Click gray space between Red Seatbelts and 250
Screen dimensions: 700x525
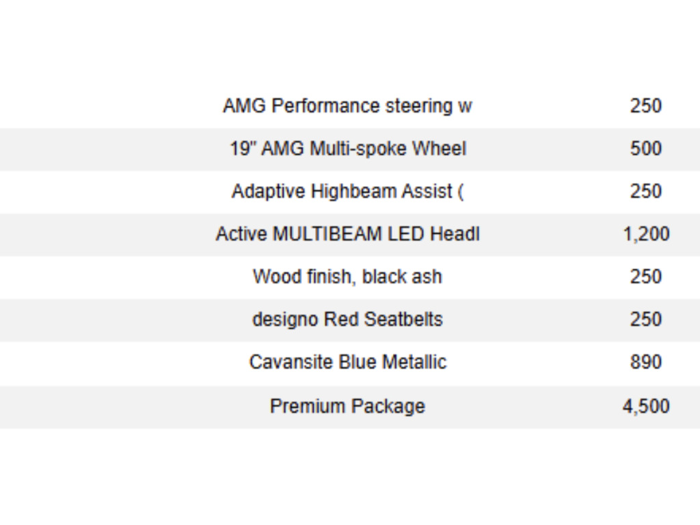(x=536, y=320)
